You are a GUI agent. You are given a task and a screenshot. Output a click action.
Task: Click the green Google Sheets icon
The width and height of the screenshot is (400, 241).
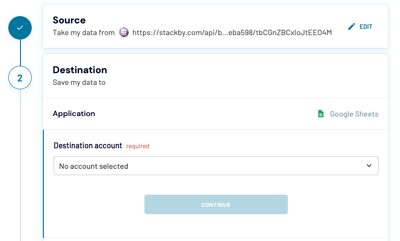(x=321, y=114)
